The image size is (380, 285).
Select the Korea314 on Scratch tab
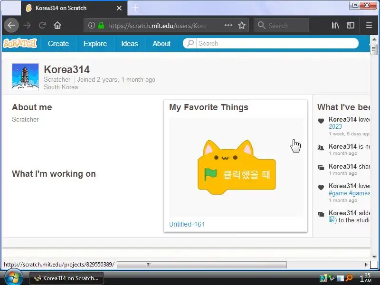[x=74, y=8]
